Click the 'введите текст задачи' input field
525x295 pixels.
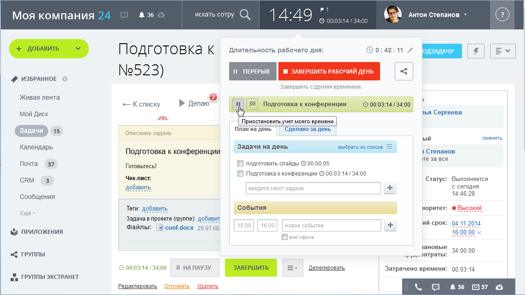pos(313,188)
